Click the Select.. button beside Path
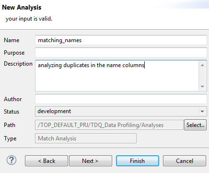This screenshot has height=173, width=209. pyautogui.click(x=195, y=125)
